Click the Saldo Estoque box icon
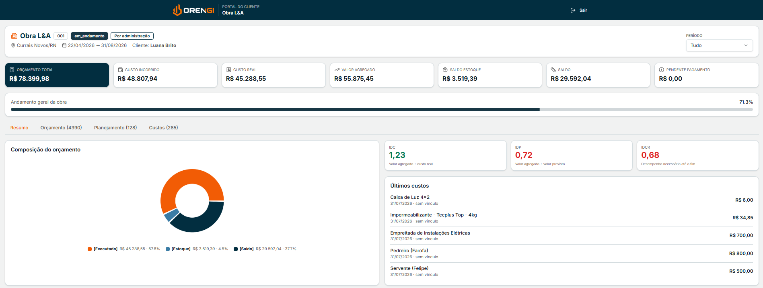This screenshot has width=763, height=288. (445, 69)
